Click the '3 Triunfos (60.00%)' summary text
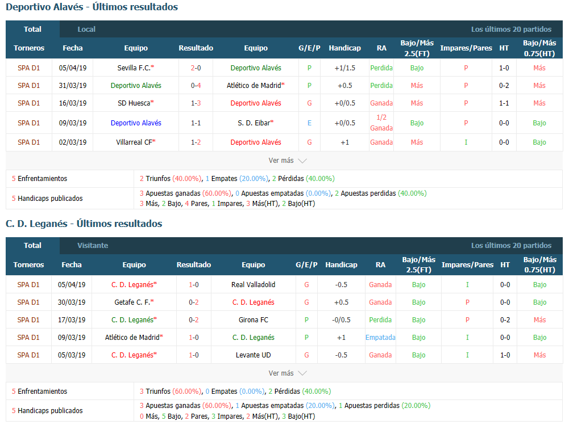This screenshot has width=569, height=425. pos(171,392)
